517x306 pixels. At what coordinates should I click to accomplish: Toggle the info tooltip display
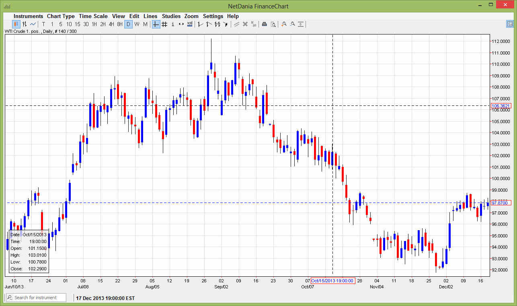pyautogui.click(x=172, y=24)
